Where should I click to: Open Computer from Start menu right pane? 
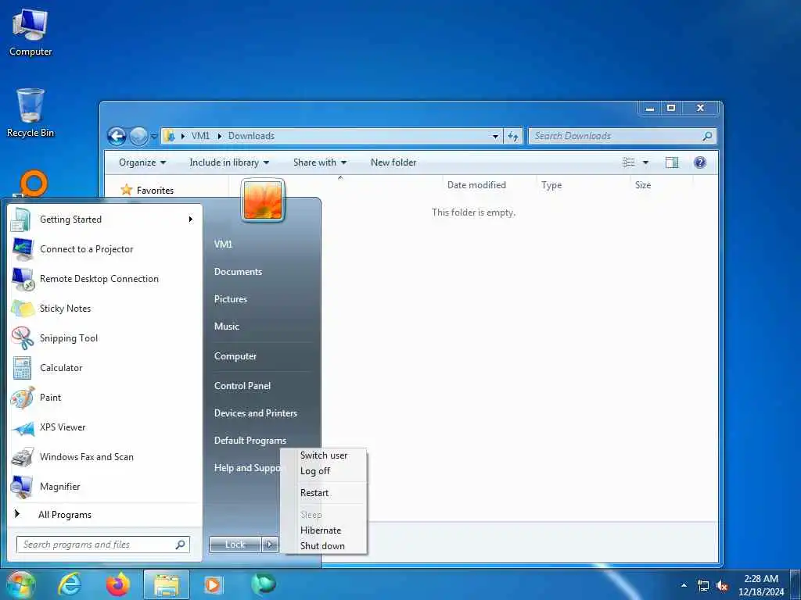tap(235, 356)
